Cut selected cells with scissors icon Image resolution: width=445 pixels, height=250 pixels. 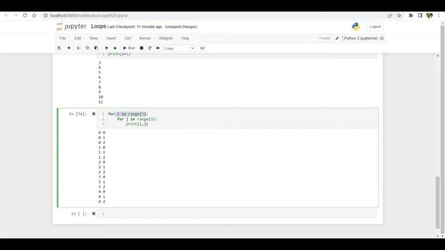tap(79, 48)
